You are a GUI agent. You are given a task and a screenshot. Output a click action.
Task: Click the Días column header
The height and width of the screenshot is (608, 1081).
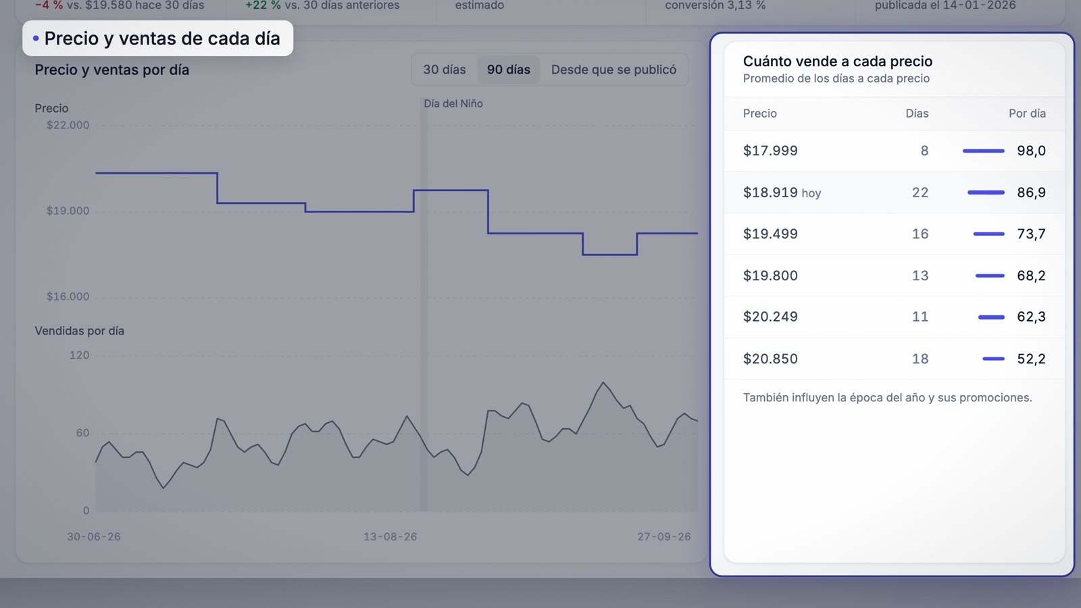pos(917,113)
